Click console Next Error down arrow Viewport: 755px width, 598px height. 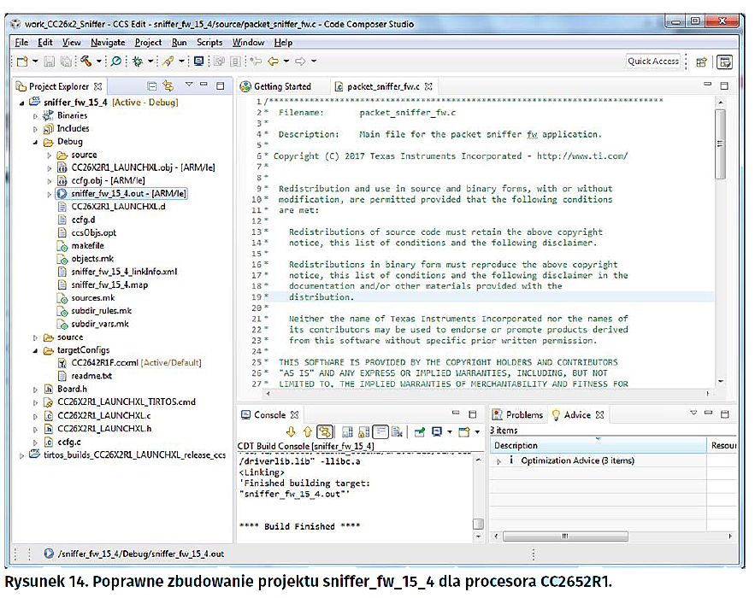[x=292, y=432]
